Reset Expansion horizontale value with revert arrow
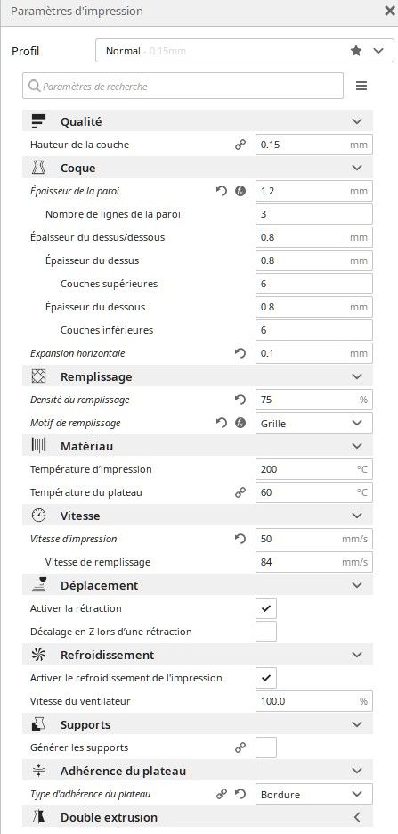The width and height of the screenshot is (398, 834). [x=240, y=353]
